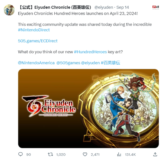The height and width of the screenshot is (160, 167).
Task: Open the @eiyuden handle in header
Action: pyautogui.click(x=104, y=7)
